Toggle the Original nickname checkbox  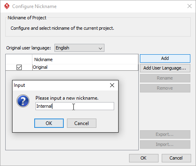[x=19, y=67]
